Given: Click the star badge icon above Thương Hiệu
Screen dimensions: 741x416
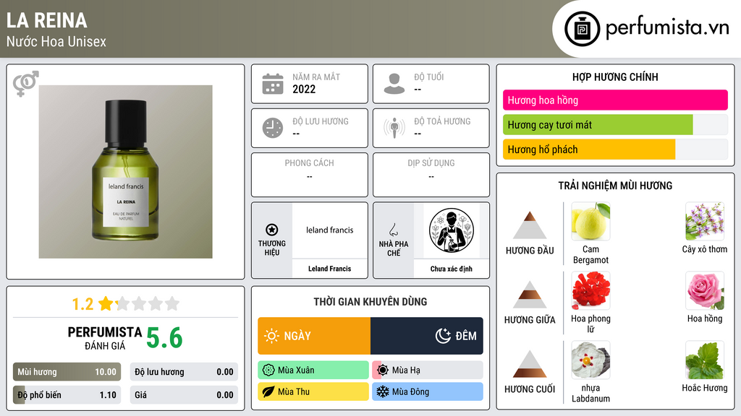Looking at the screenshot, I should pyautogui.click(x=272, y=230).
